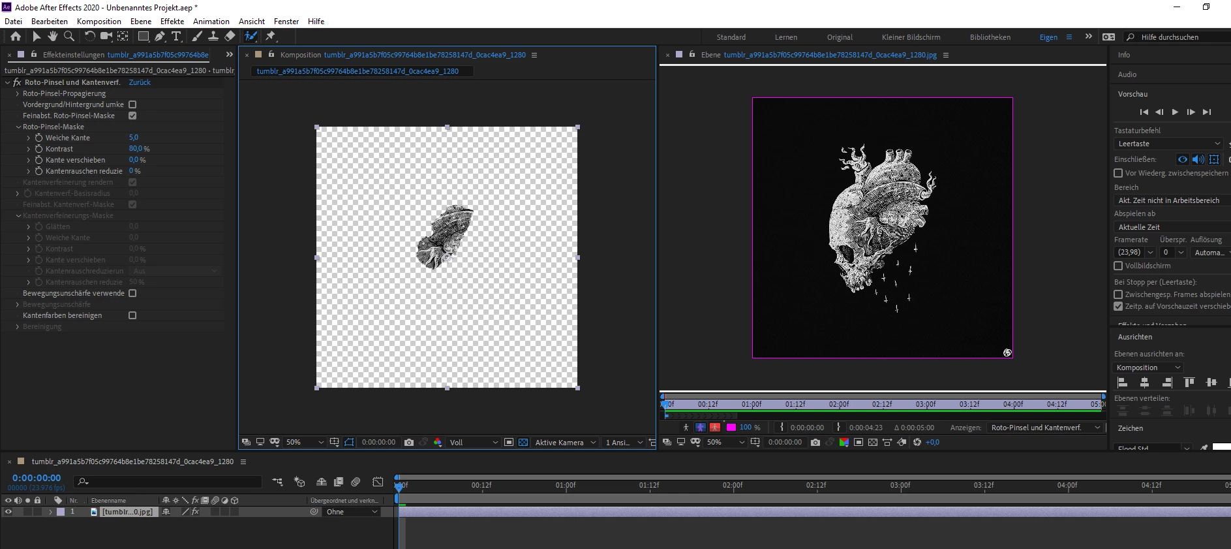This screenshot has width=1231, height=549.
Task: Click Zurück reset link for Roto-Pinsel effect
Action: click(x=140, y=82)
